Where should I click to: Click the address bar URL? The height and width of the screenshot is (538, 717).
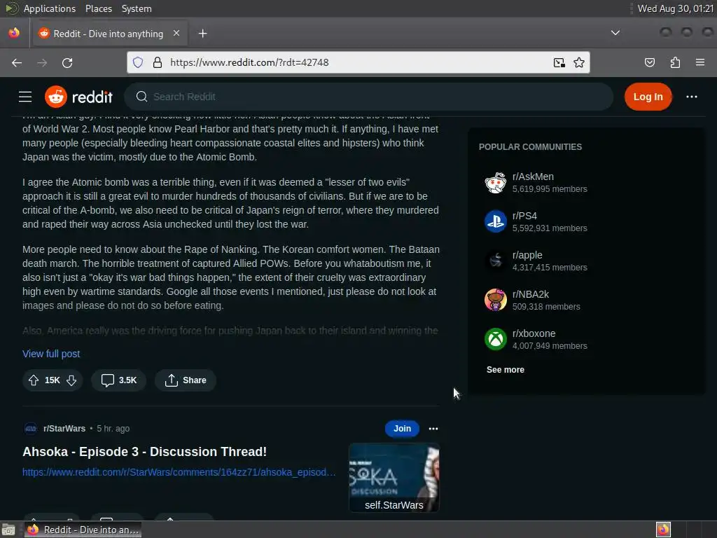[249, 62]
